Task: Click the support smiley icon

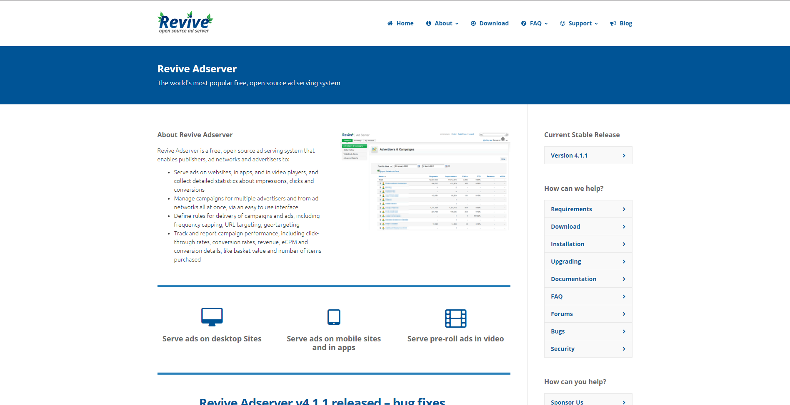Action: pyautogui.click(x=562, y=23)
